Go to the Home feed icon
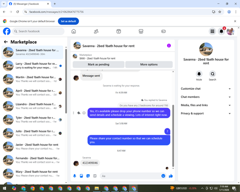Screen dimensions: 240x192 coord(73,31)
